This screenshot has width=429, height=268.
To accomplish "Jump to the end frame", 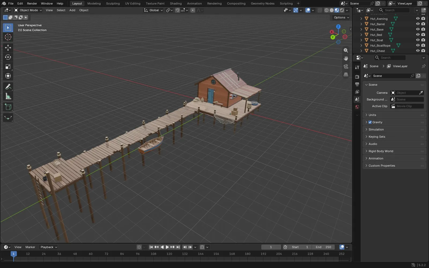I will [x=178, y=247].
